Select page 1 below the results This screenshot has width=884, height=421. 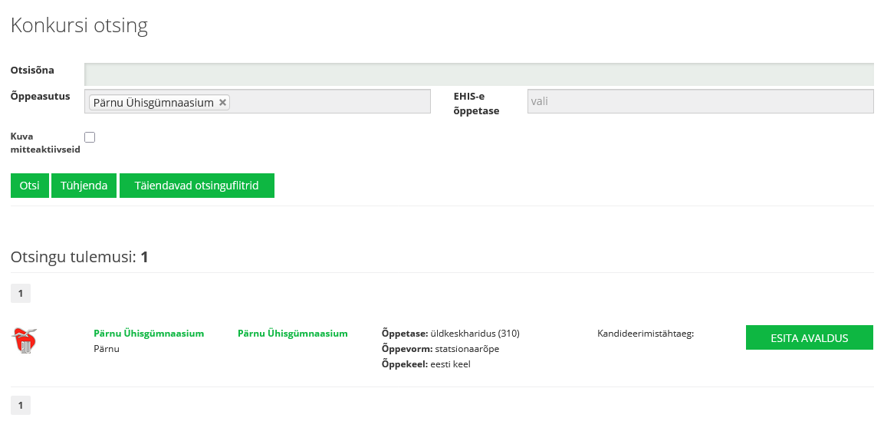(x=20, y=405)
